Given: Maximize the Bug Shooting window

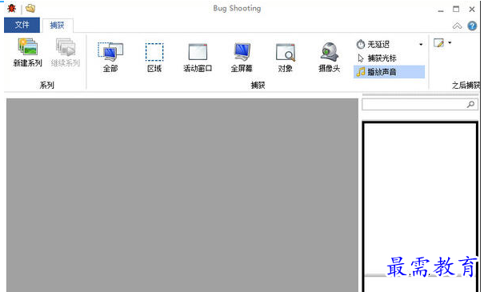Looking at the screenshot, I should [x=456, y=10].
